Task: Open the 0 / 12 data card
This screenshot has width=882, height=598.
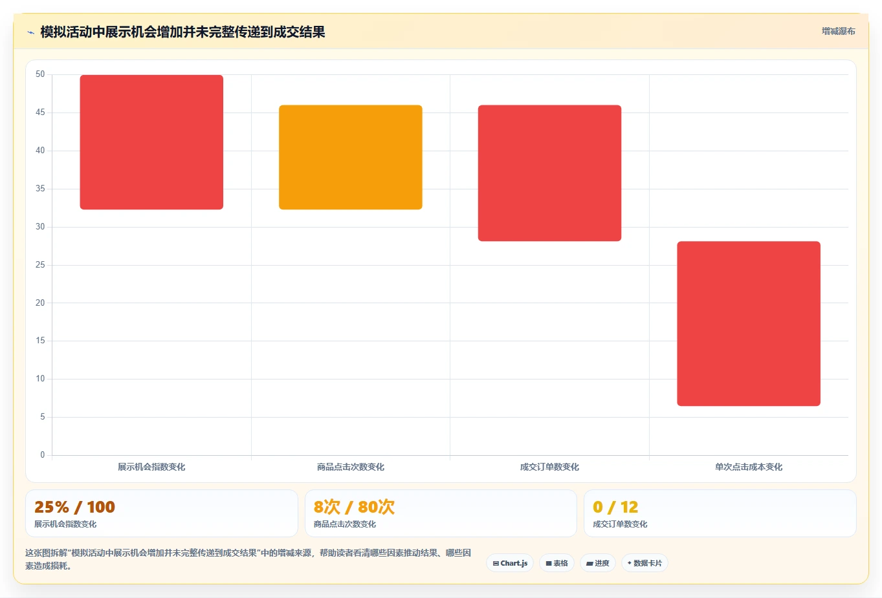Action: tap(720, 513)
